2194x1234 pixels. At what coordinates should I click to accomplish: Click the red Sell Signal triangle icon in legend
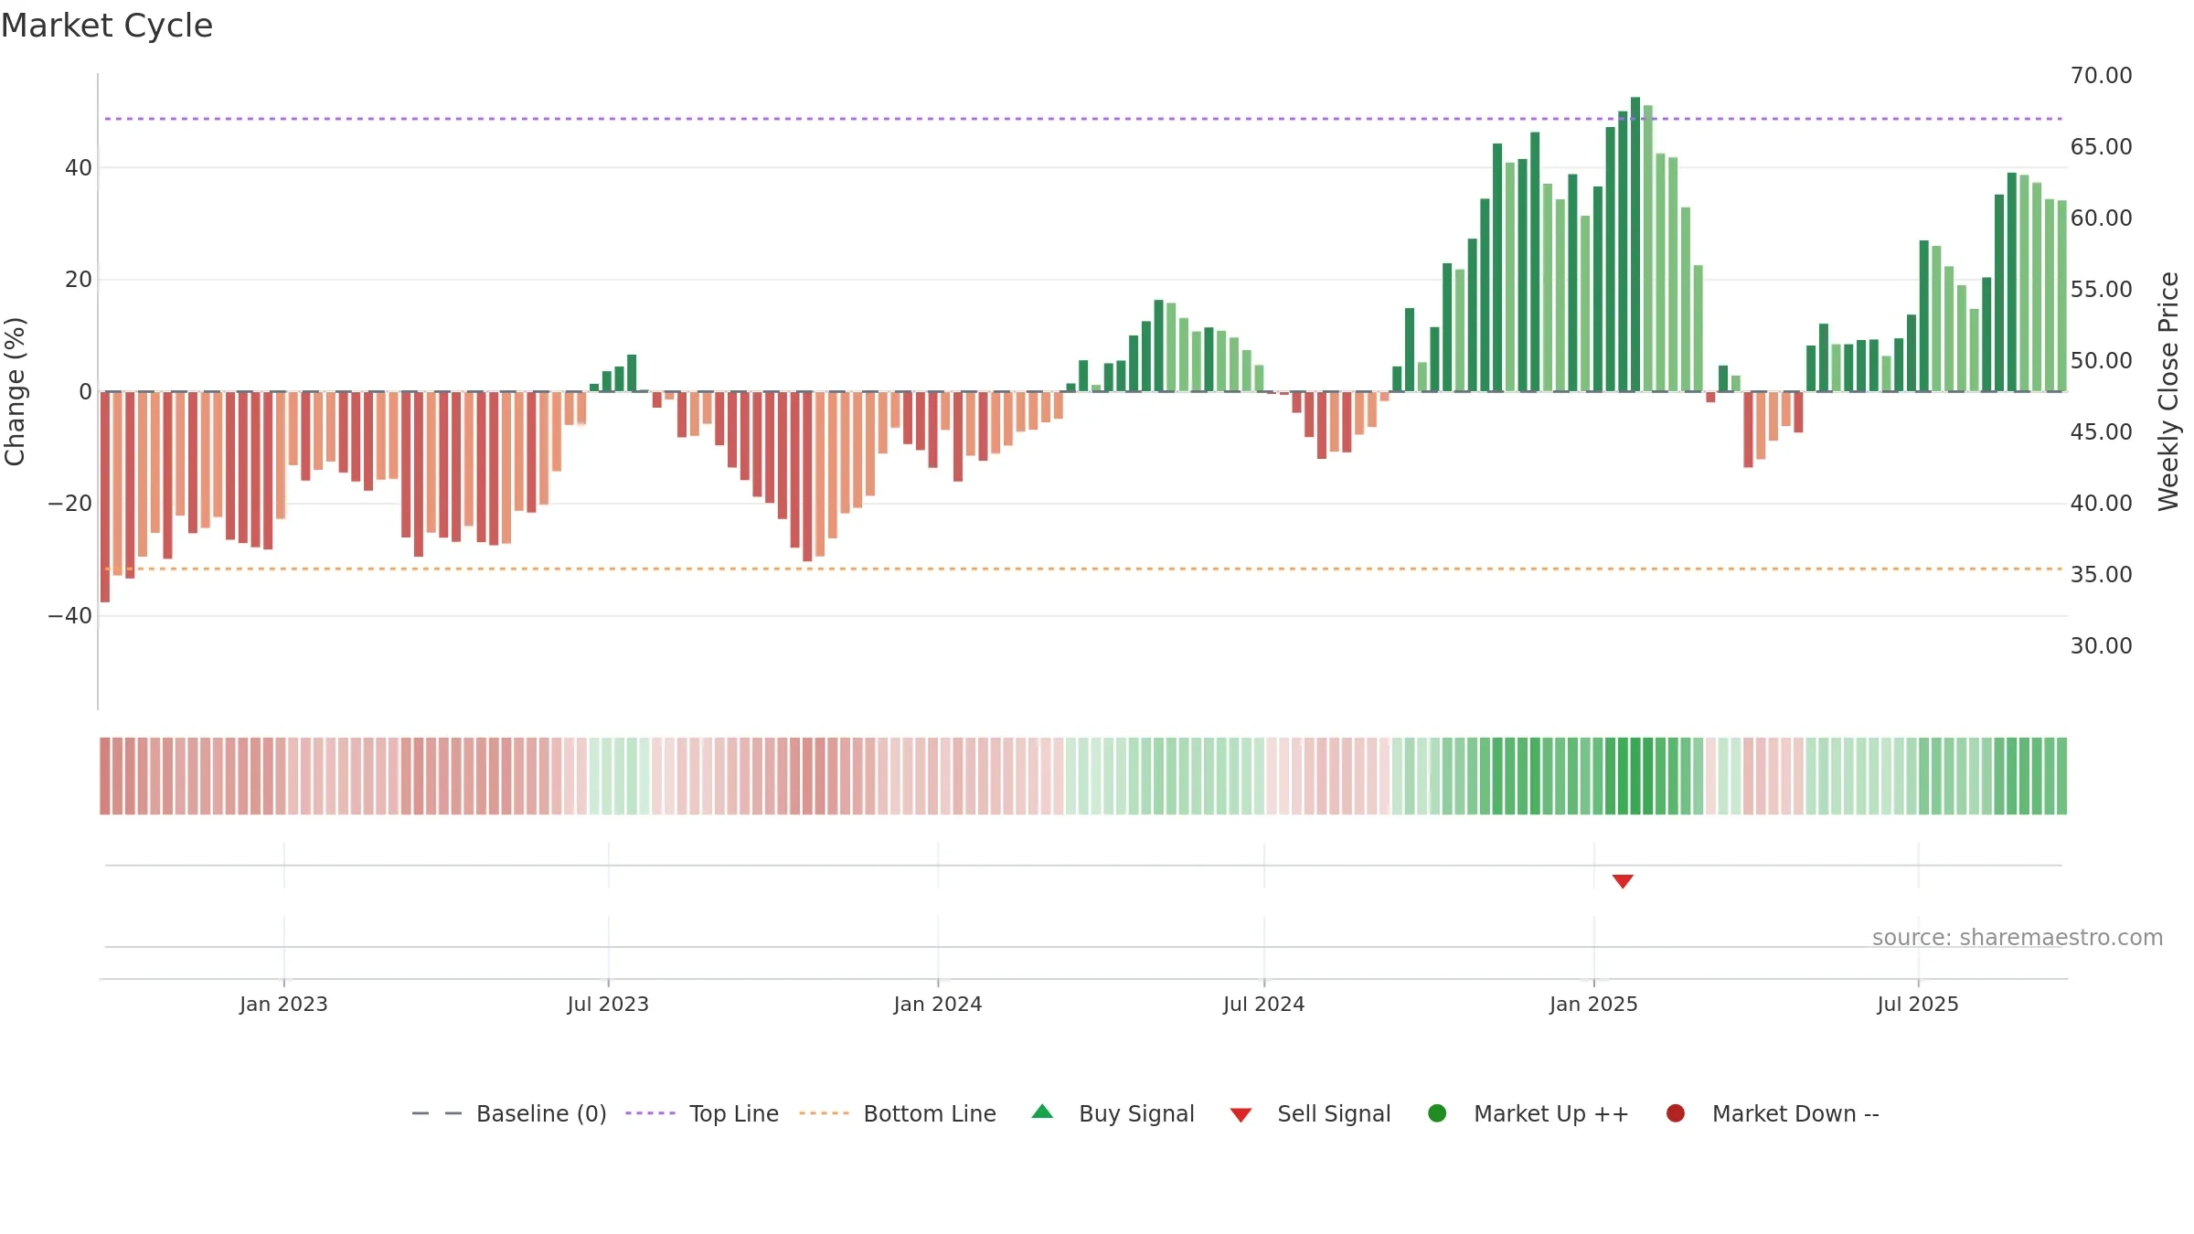coord(1241,1115)
